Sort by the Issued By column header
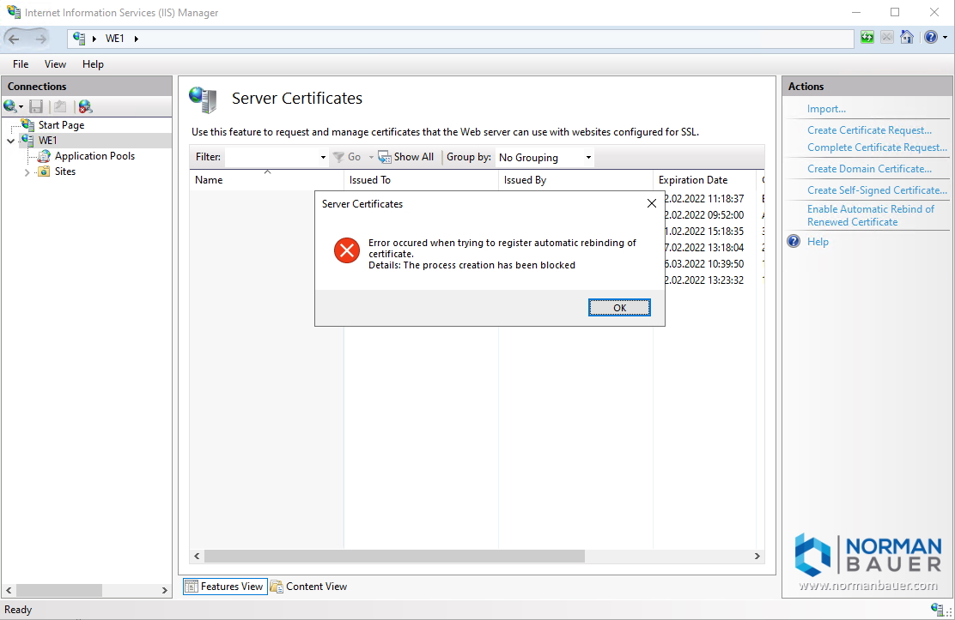Image resolution: width=955 pixels, height=620 pixels. 575,179
